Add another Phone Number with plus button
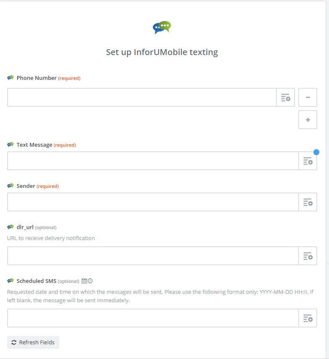 pyautogui.click(x=308, y=120)
